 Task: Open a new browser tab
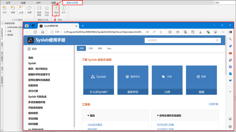83,26
